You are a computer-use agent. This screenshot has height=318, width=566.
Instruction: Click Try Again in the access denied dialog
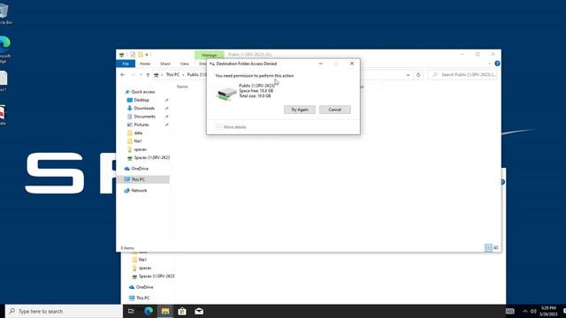(299, 110)
